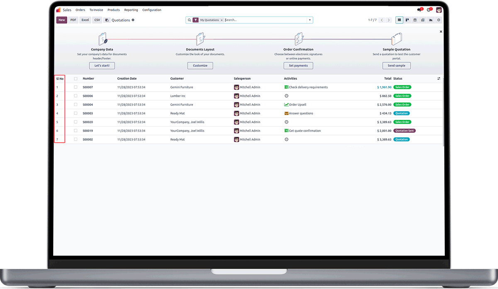
Task: Open column settings adjust icon
Action: click(439, 78)
